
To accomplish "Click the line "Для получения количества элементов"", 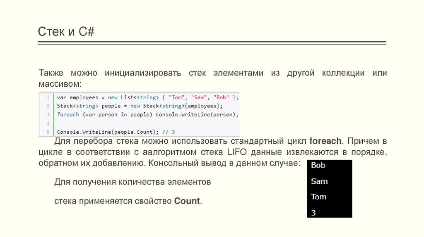I will pyautogui.click(x=132, y=182).
